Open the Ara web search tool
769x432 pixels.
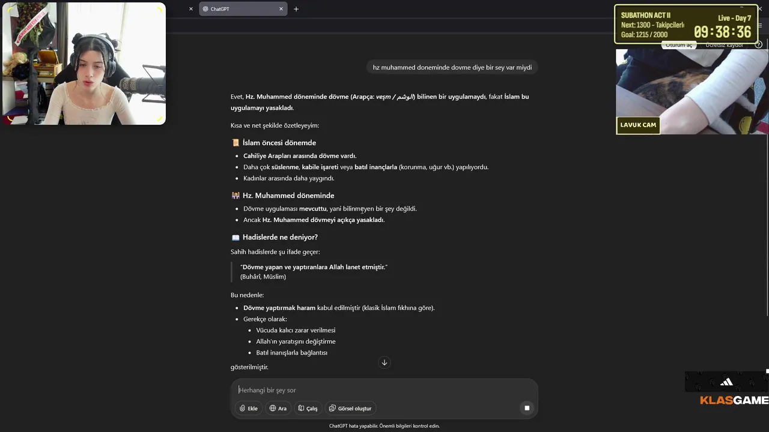coord(278,408)
